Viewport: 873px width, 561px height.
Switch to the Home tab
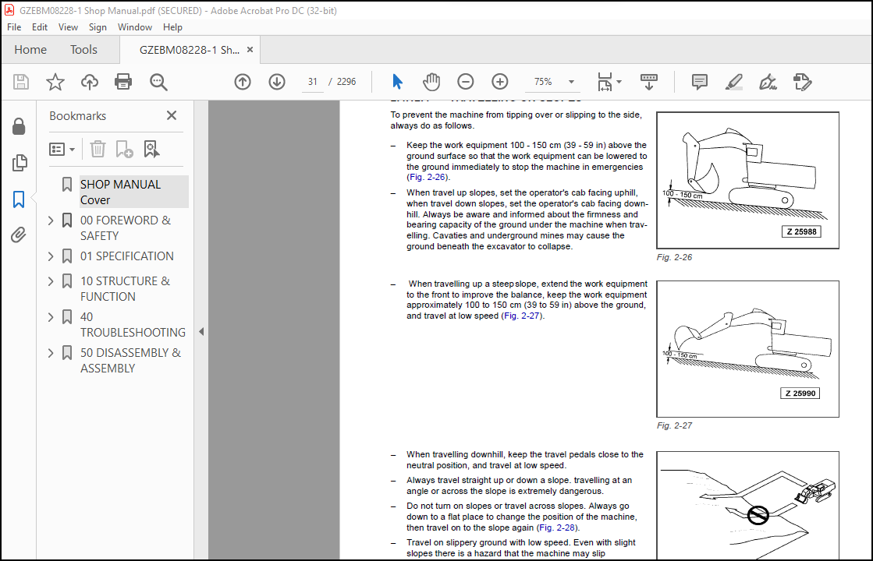pyautogui.click(x=30, y=50)
